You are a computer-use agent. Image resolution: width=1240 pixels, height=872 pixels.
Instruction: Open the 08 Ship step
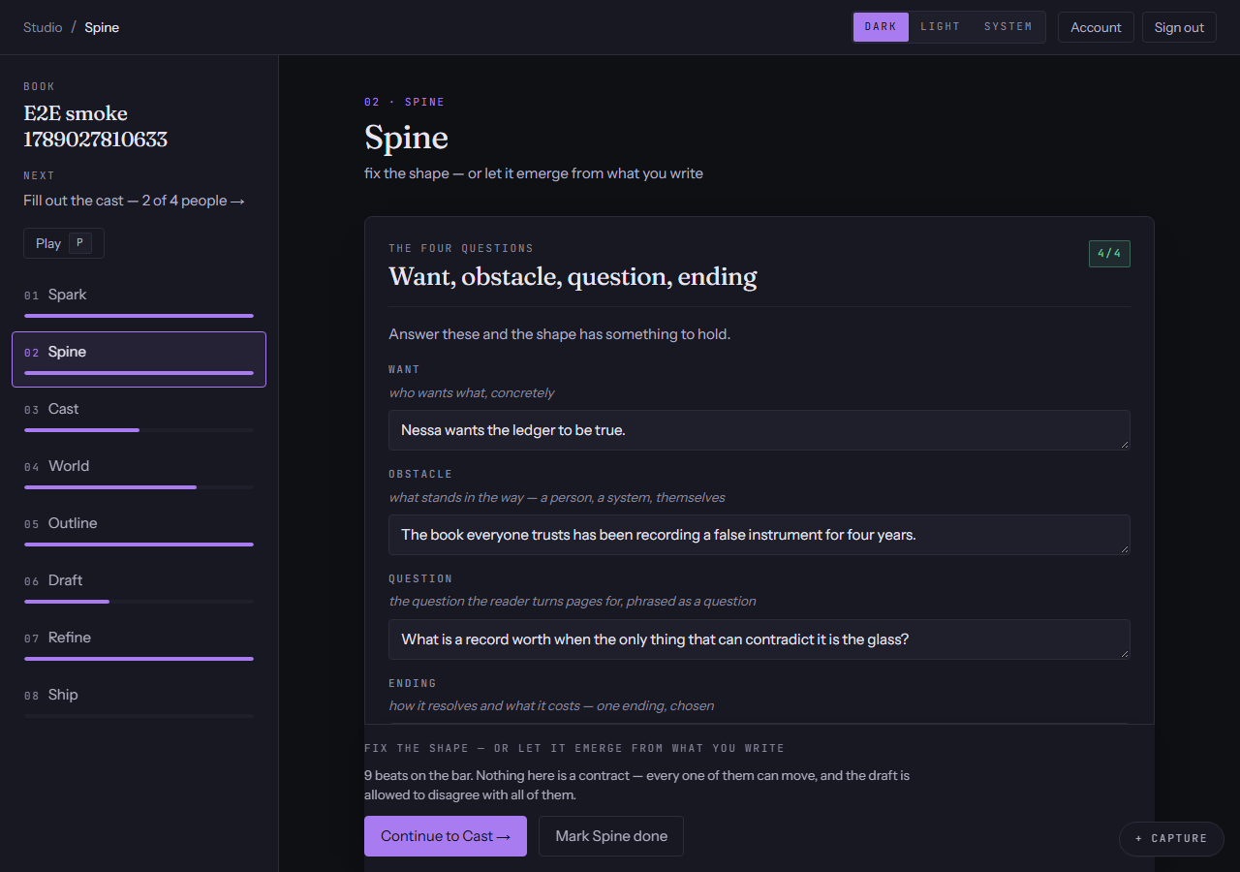[139, 701]
